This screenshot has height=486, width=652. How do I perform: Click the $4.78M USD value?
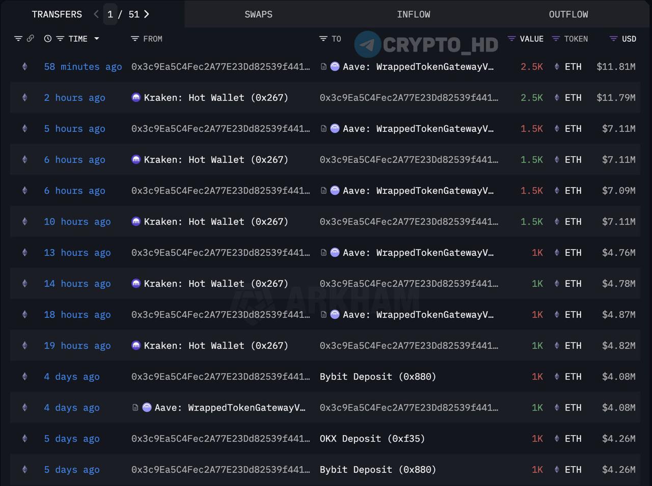pos(618,284)
